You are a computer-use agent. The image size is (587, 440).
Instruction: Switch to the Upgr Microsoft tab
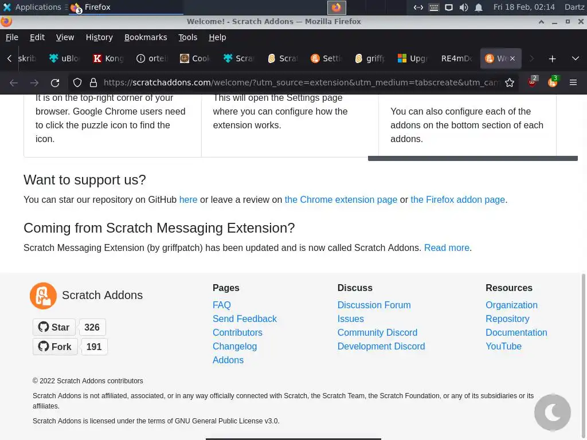[413, 58]
